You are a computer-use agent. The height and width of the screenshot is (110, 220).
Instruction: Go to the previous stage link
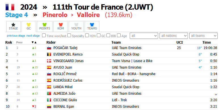tap(16, 36)
